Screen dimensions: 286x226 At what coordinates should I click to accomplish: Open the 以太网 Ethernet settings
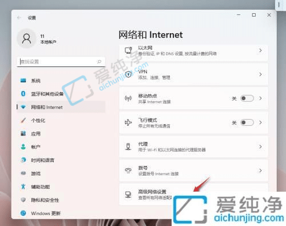point(193,53)
